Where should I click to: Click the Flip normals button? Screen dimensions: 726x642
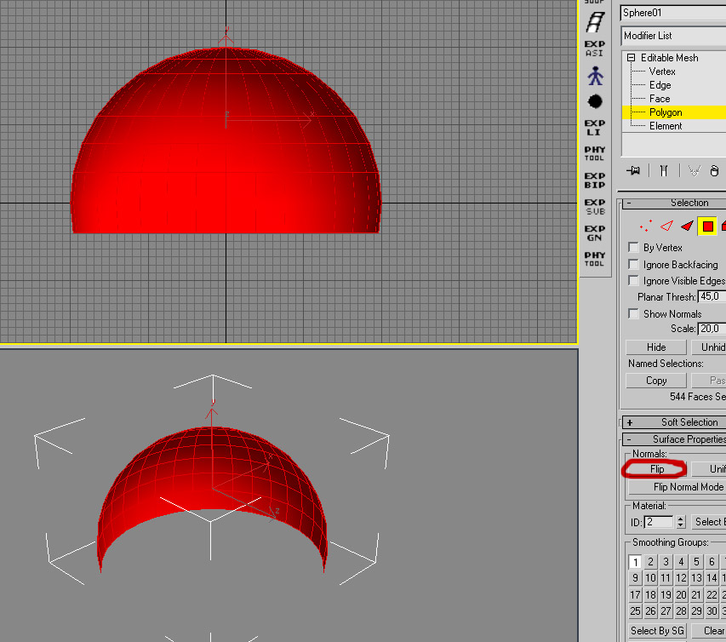[x=656, y=469]
